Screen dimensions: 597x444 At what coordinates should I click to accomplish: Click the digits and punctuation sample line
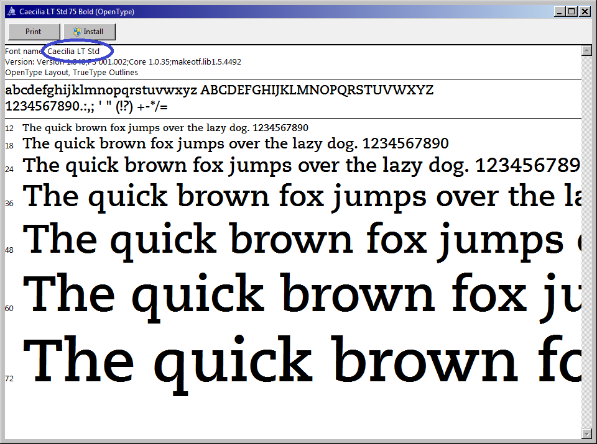86,106
